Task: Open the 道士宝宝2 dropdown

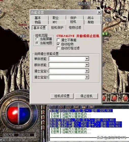Action: click(x=87, y=77)
